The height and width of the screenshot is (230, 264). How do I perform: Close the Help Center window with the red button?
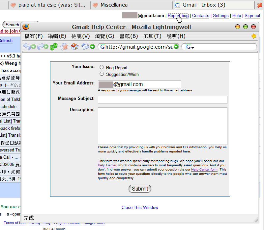coord(253,27)
